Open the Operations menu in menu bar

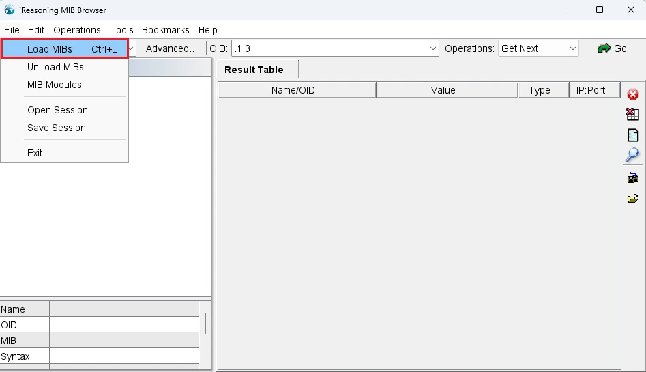pos(77,30)
